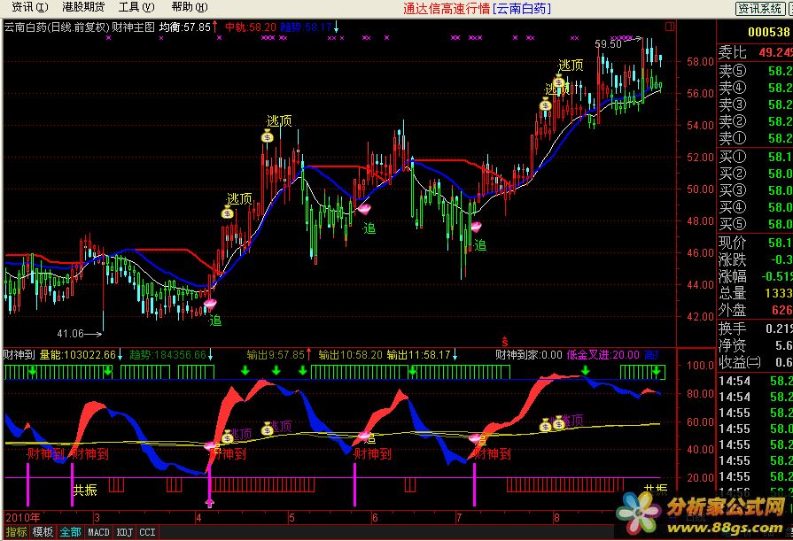
Task: Select the 卖① order row
Action: (x=755, y=138)
